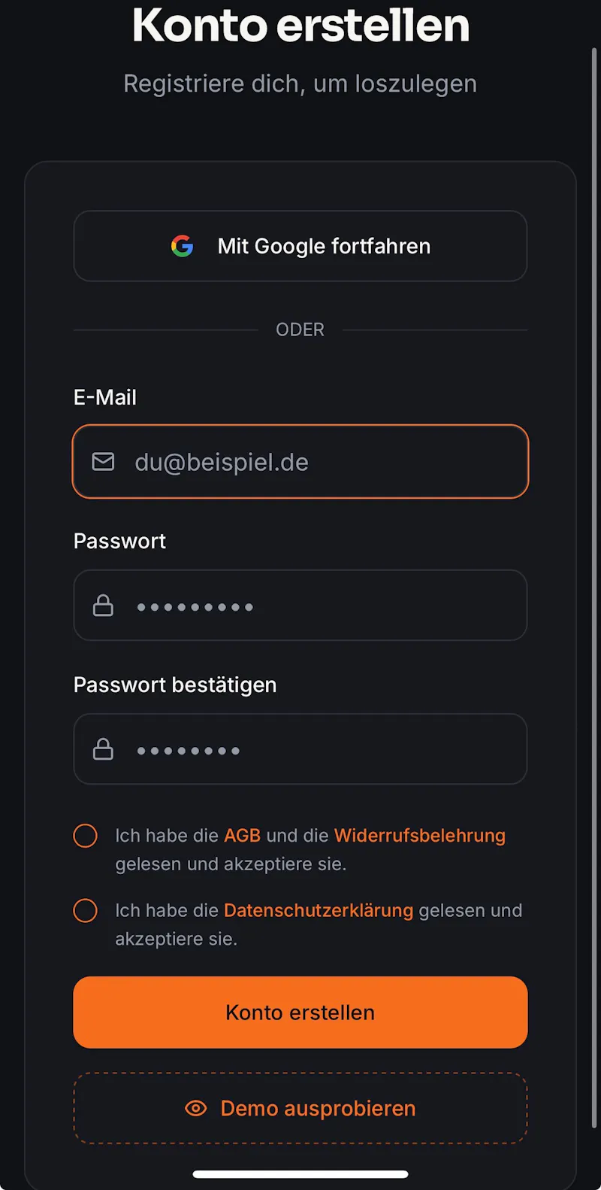Continue with Mit Google fortfahren button
Screen dimensions: 601x1190
(x=300, y=246)
